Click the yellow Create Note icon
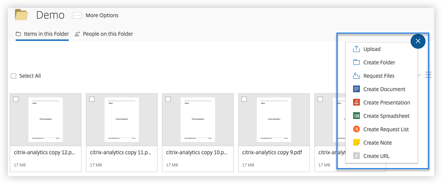The image size is (442, 184). click(x=356, y=143)
